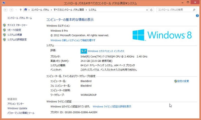The height and width of the screenshot is (120, 201).
Task: Click shield icon beside システムの保護
Action: coord(5,35)
